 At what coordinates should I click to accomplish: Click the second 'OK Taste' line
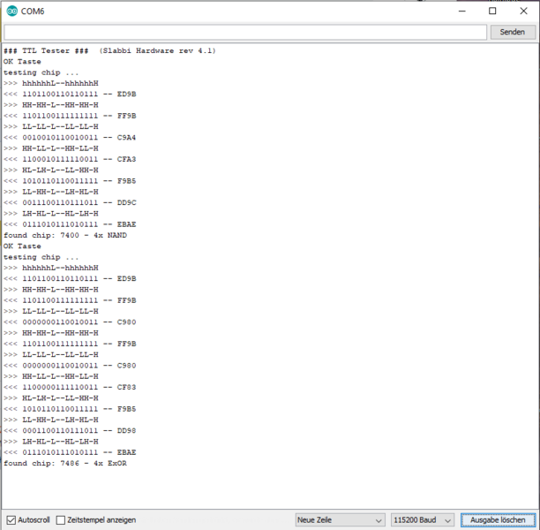[22, 246]
